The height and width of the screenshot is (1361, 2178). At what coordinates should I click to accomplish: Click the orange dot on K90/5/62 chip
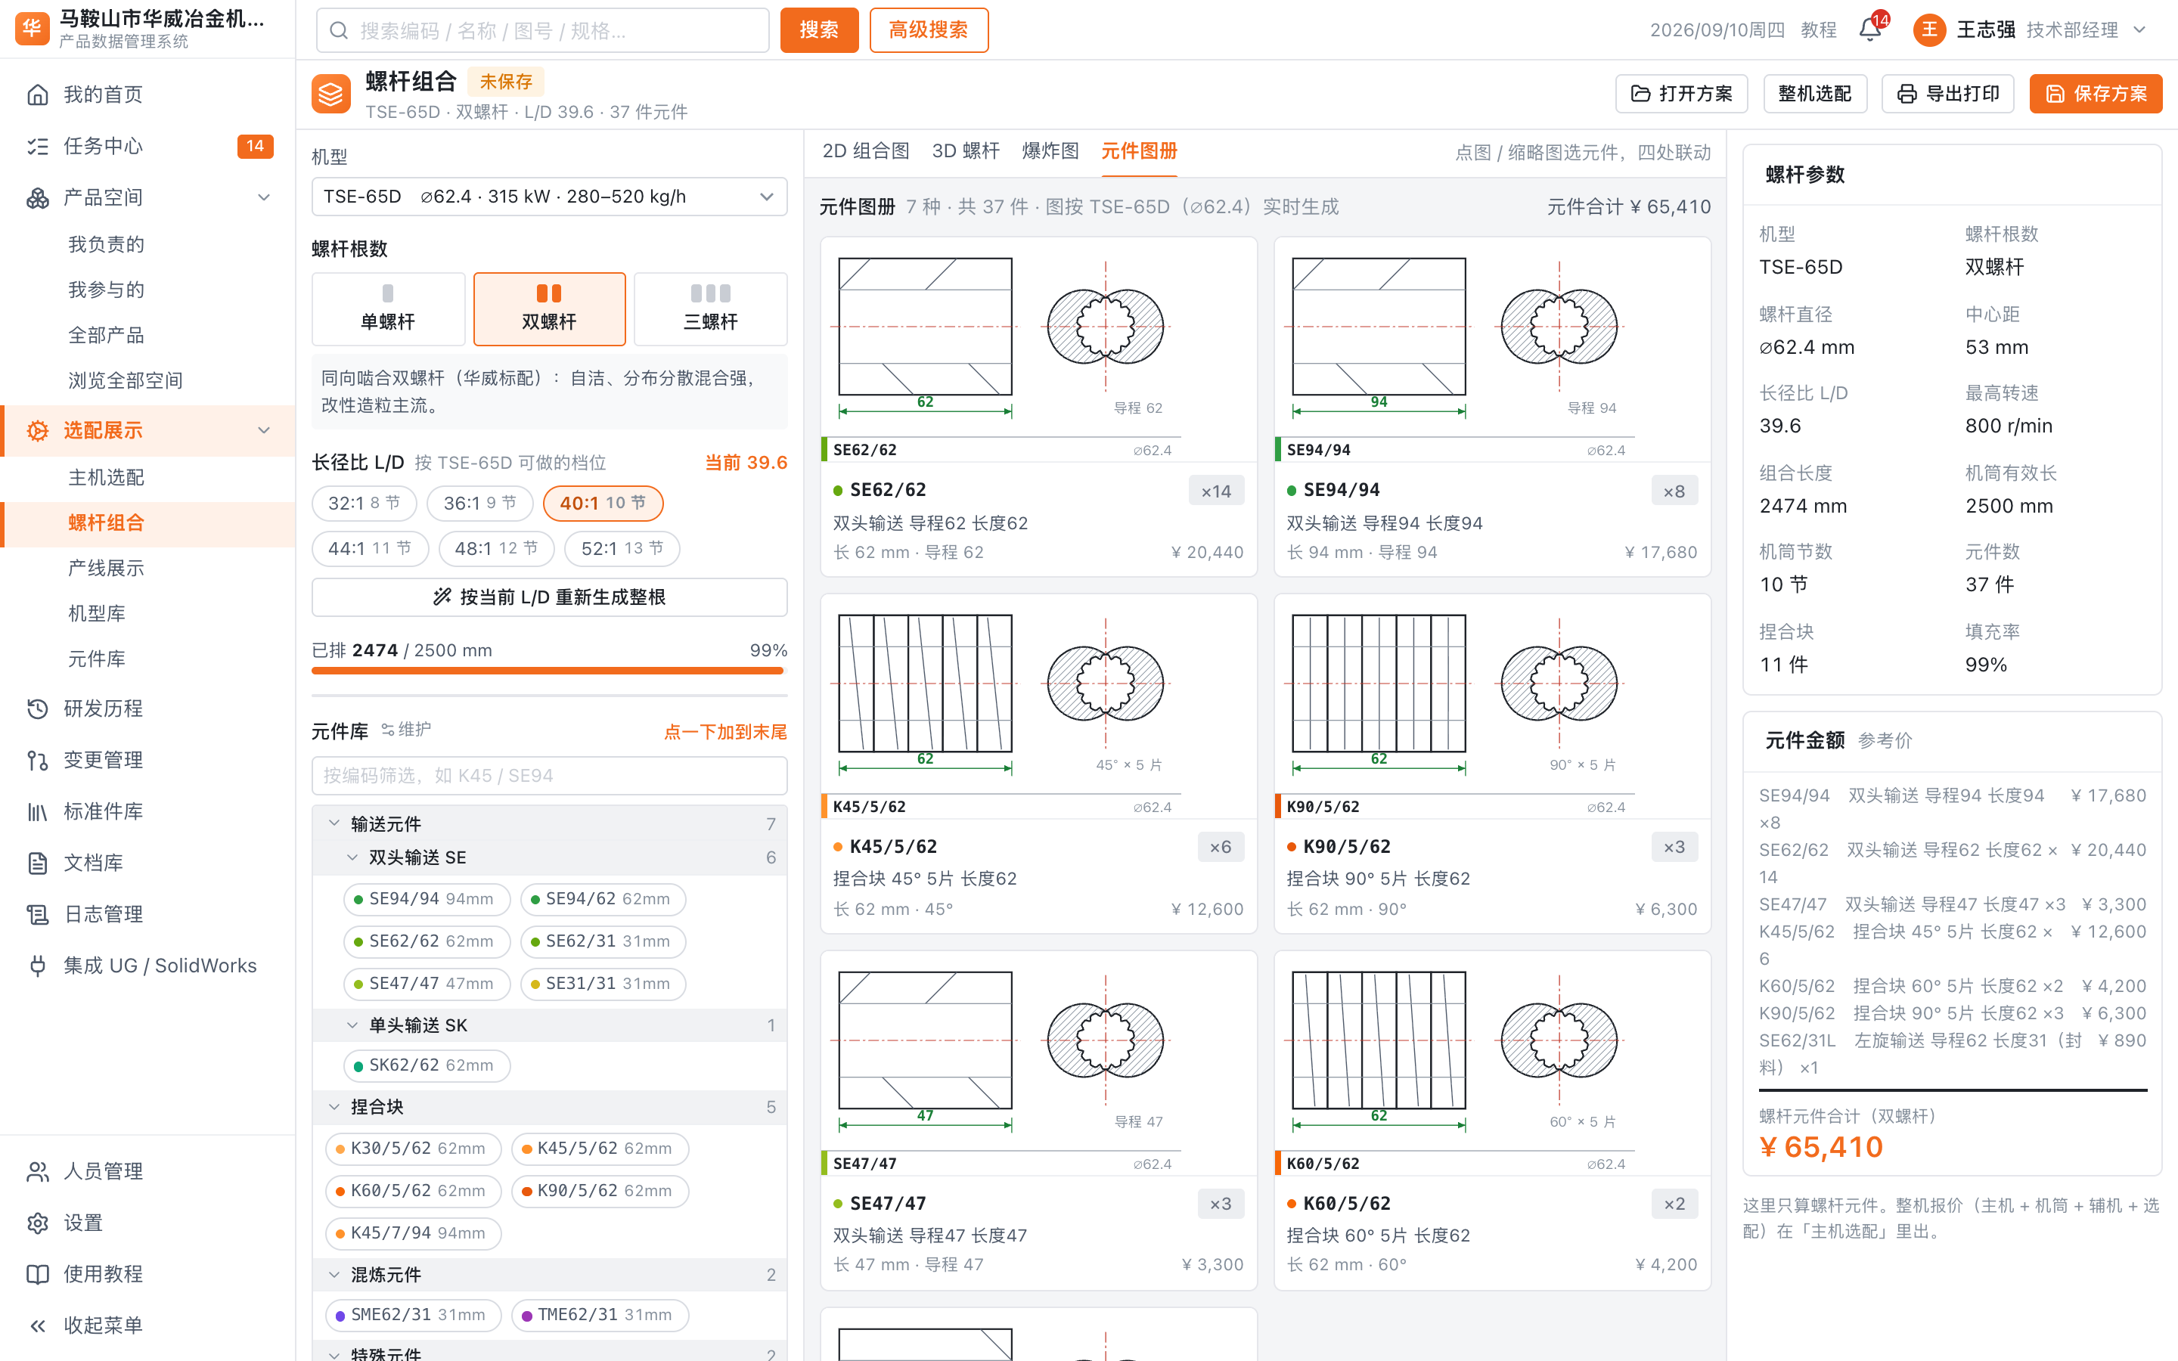(526, 1191)
